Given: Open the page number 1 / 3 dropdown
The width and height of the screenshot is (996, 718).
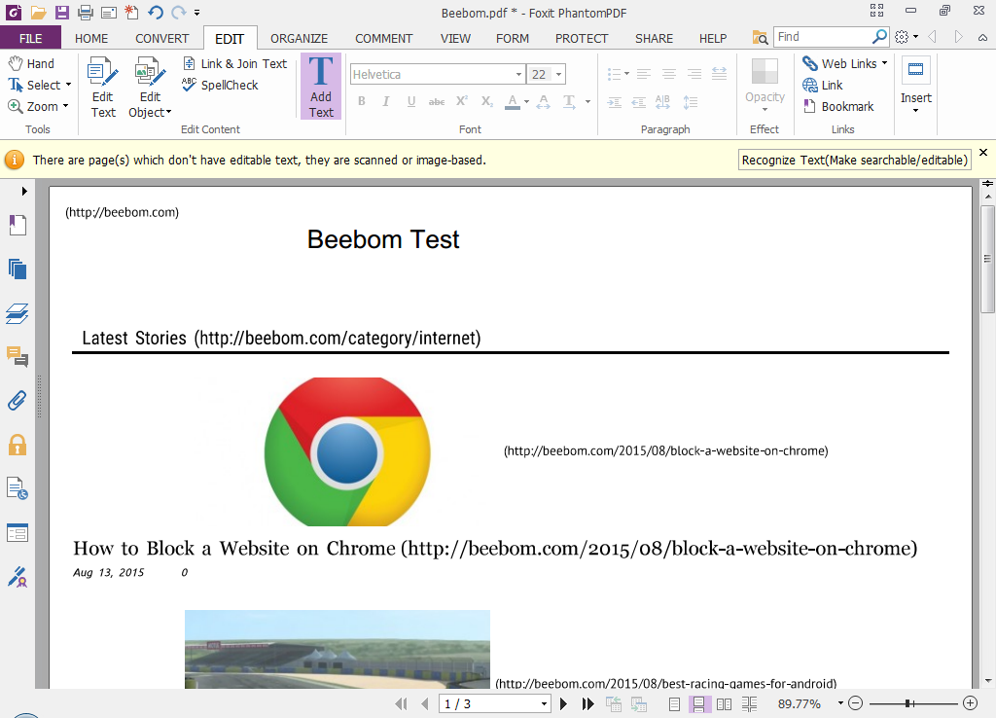Looking at the screenshot, I should coord(544,703).
